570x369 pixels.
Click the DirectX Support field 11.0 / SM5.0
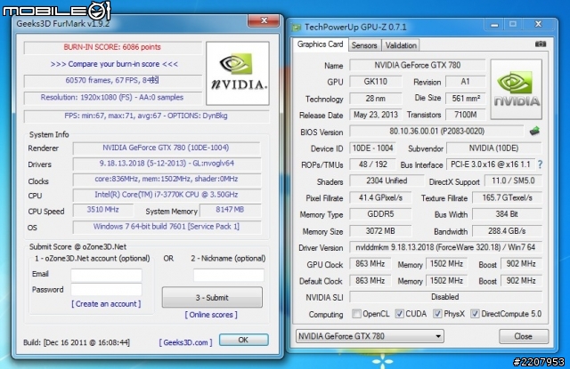point(513,181)
